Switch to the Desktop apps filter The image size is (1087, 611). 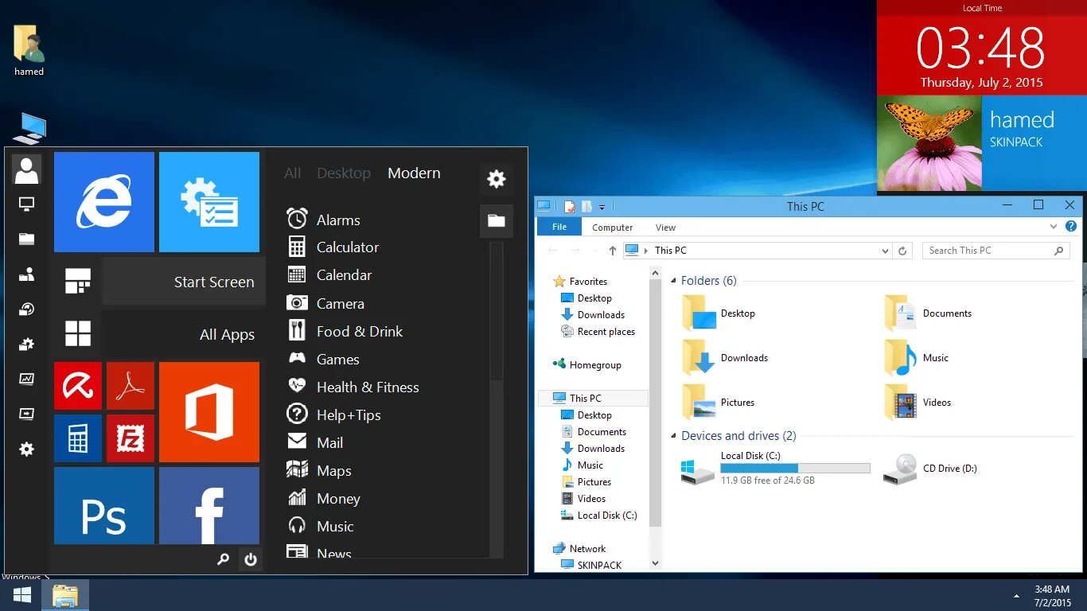pos(344,173)
